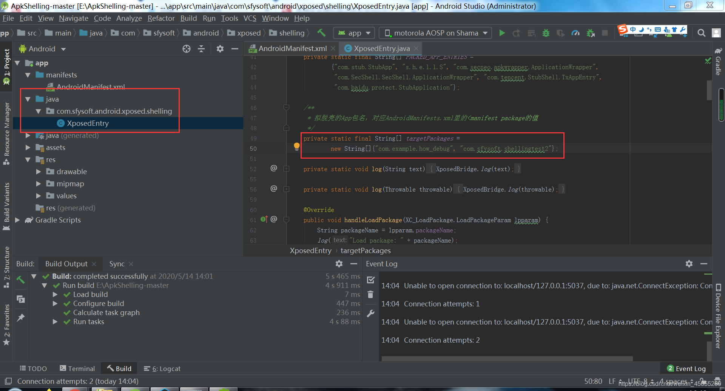
Task: Clear Event Log with trash icon
Action: [370, 295]
